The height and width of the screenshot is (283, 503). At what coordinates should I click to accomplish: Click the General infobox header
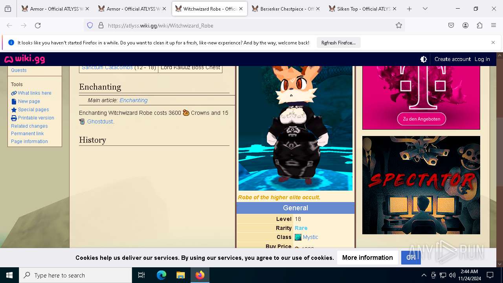[296, 208]
